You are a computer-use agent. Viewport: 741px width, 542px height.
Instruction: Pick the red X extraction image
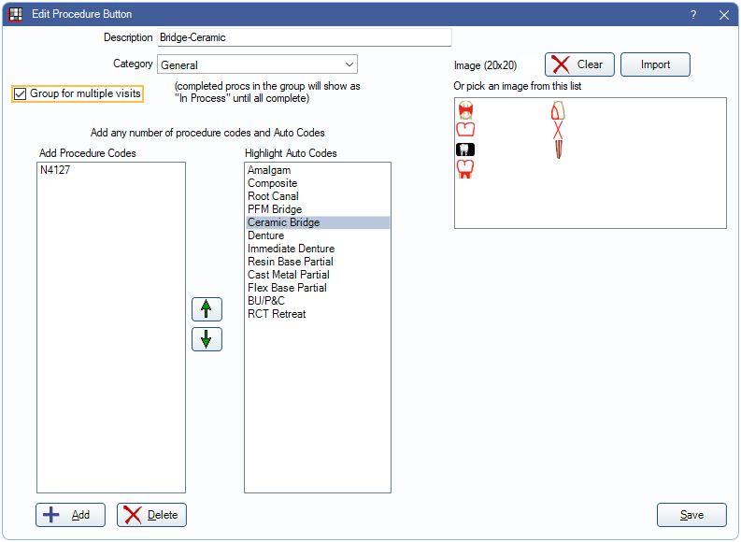pos(559,130)
